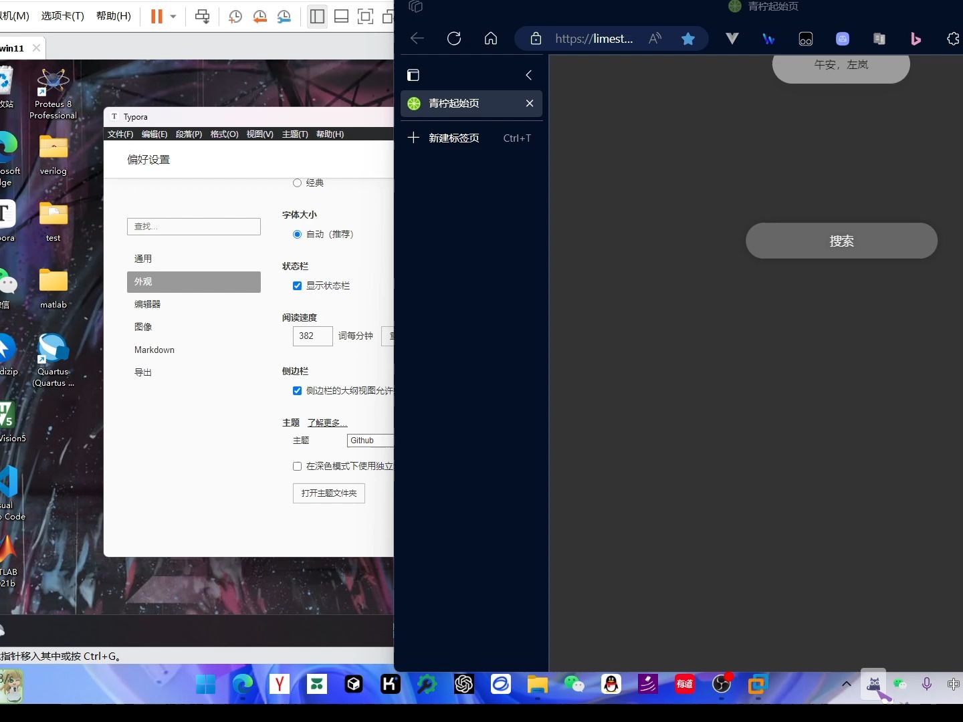
Task: Open VMware 选项卡(T) menu
Action: click(63, 15)
